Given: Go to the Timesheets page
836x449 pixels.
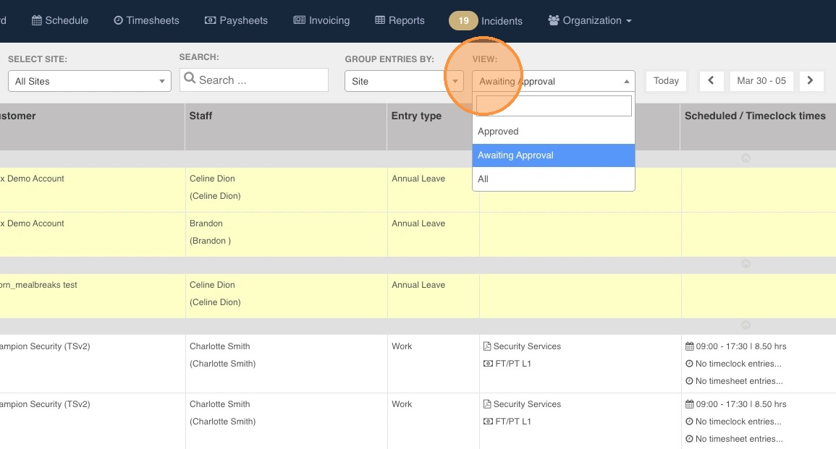Looking at the screenshot, I should 146,20.
